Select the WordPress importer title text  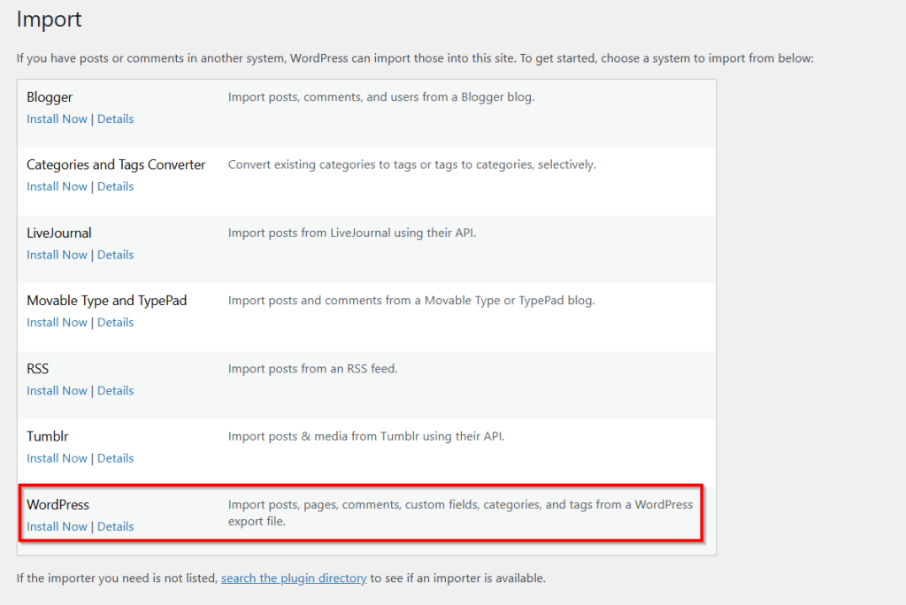point(58,504)
